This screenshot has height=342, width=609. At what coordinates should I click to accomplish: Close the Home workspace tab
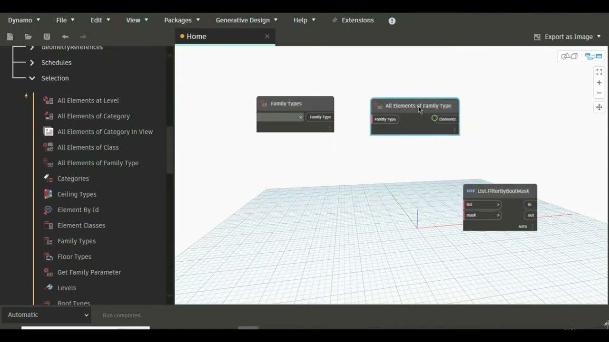tap(267, 36)
